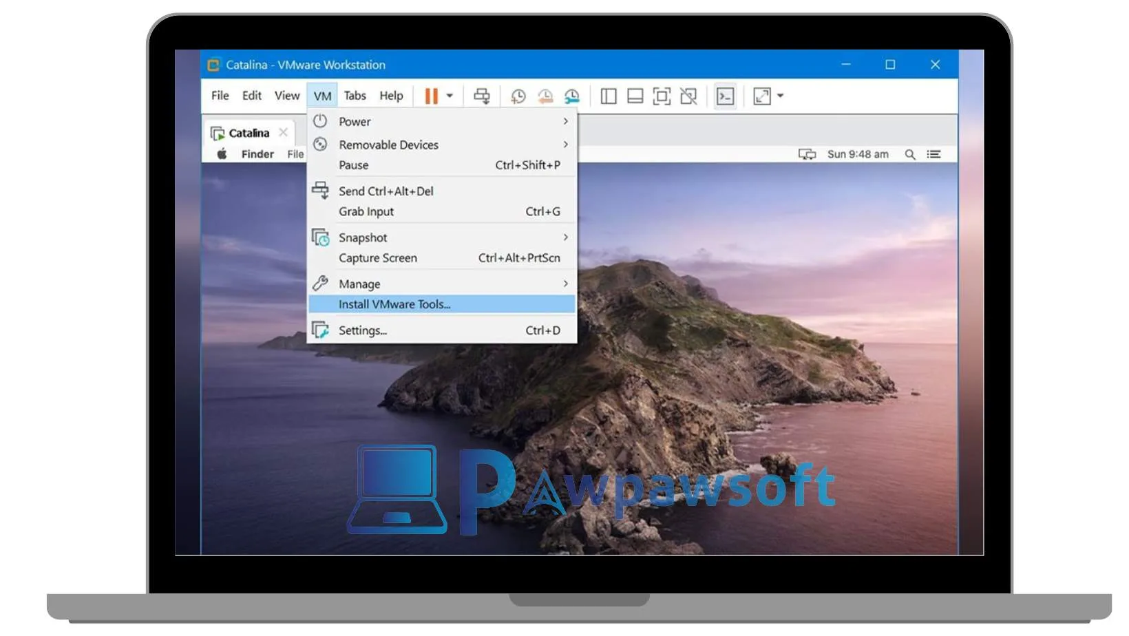Image resolution: width=1129 pixels, height=636 pixels.
Task: Revert to snapshot using the toolbar icon
Action: (545, 96)
